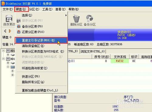The image size is (152, 112).
Task: Click backup partition table icon beside 备份分区表
Action: 19,26
